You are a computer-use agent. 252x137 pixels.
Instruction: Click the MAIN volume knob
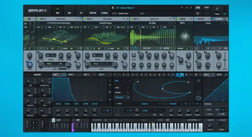pos(217,9)
